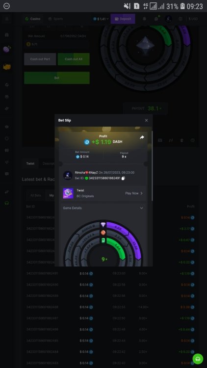The height and width of the screenshot is (368, 207).
Task: Share the bet slip via arrow icon
Action: click(x=142, y=137)
